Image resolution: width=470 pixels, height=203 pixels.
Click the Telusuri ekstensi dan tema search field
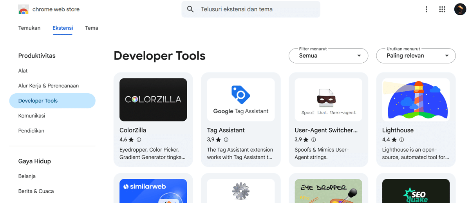pos(251,9)
